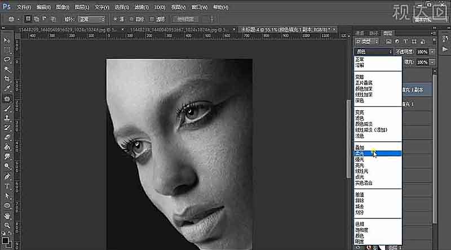Click the background color swatch

click(x=10, y=245)
